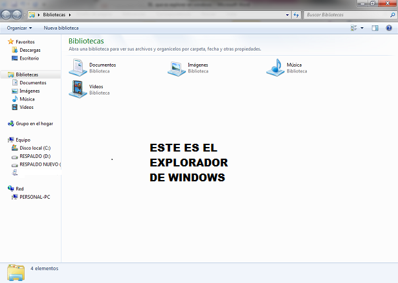The width and height of the screenshot is (398, 283).
Task: Click the portable device icon below RESPALDO NUEVO
Action: [15, 172]
